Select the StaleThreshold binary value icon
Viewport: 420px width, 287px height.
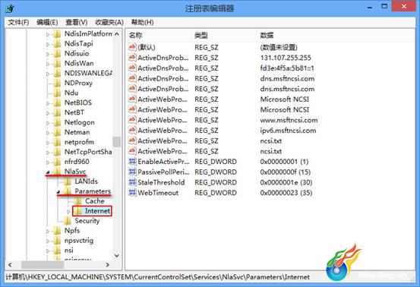pyautogui.click(x=132, y=182)
